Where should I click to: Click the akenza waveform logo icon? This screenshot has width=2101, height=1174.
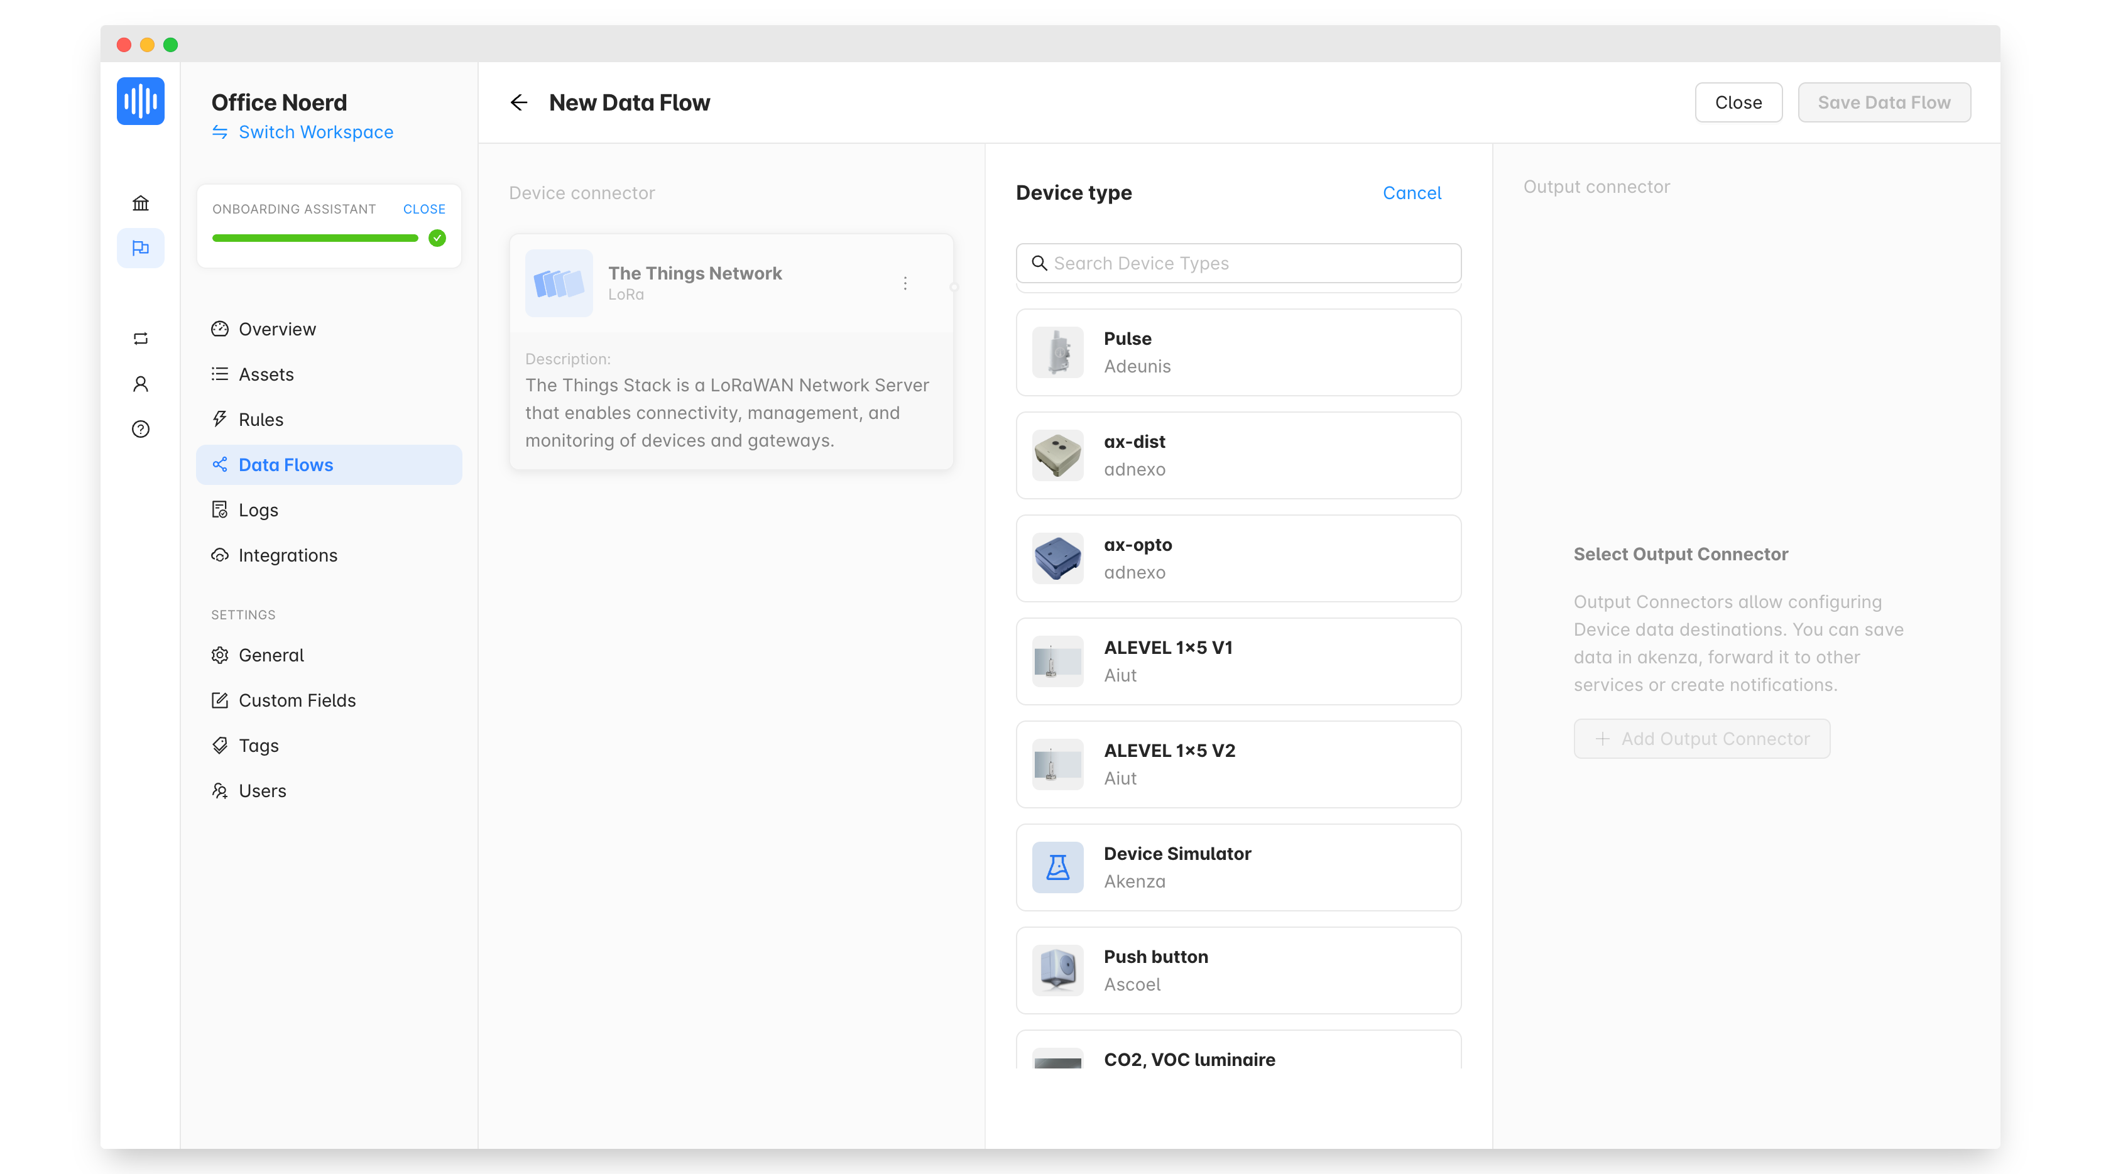click(140, 101)
